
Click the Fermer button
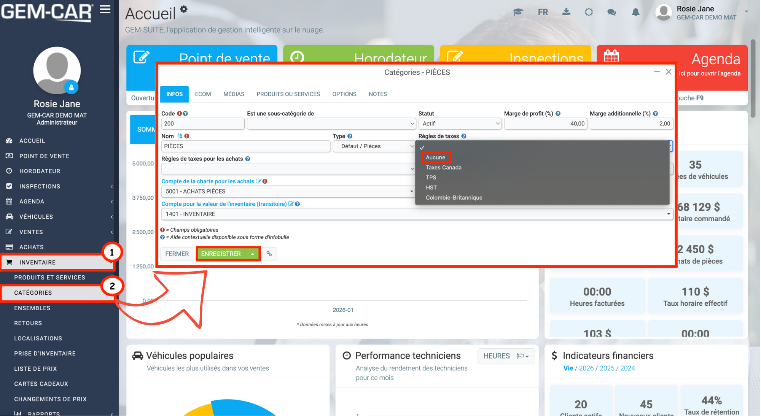click(x=177, y=254)
